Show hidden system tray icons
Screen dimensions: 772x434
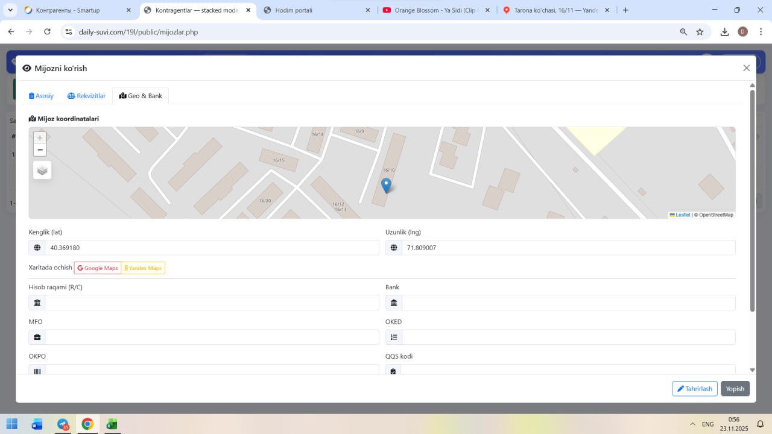[692, 424]
